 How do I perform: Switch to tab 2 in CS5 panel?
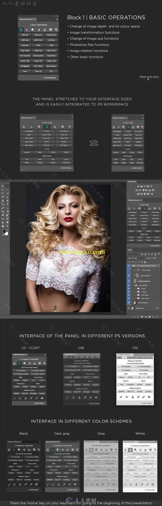(x=124, y=358)
